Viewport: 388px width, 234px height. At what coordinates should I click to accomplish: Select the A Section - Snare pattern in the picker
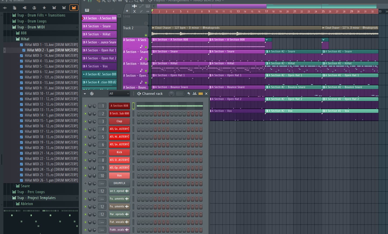99,26
